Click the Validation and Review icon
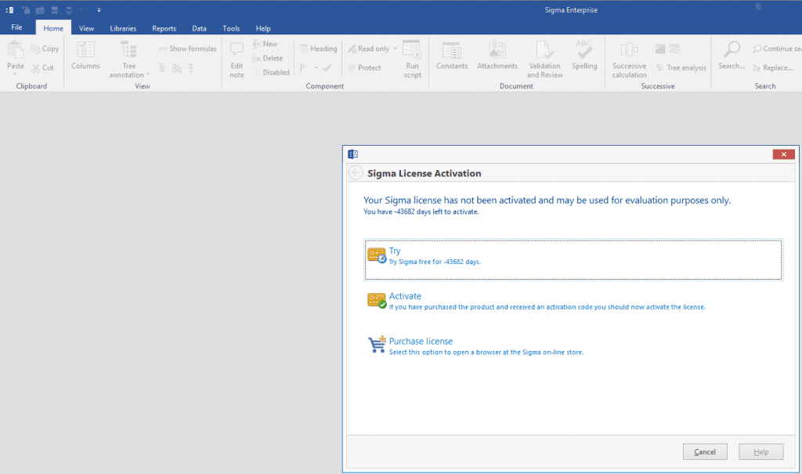The image size is (802, 474). tap(544, 50)
